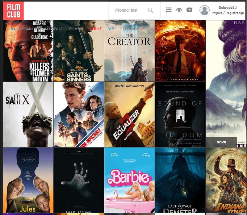Open the NAJGLEDANIJE menu item
The width and height of the screenshot is (247, 215).
23,29
